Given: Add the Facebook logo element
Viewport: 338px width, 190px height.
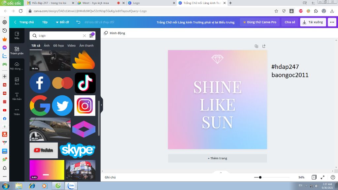Looking at the screenshot, I should pos(40,83).
